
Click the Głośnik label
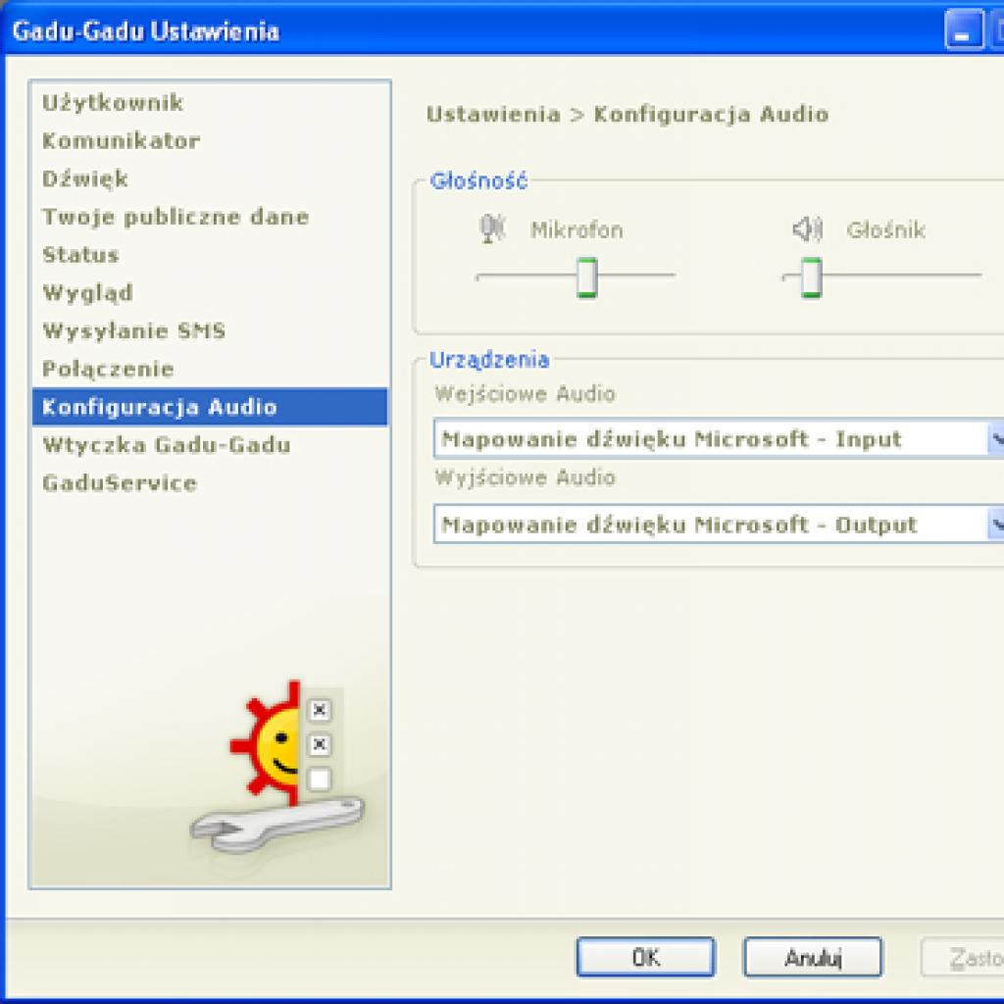point(885,229)
